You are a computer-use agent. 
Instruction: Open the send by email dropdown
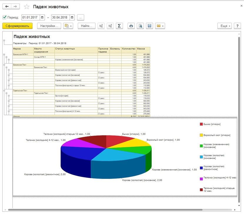click(x=160, y=26)
